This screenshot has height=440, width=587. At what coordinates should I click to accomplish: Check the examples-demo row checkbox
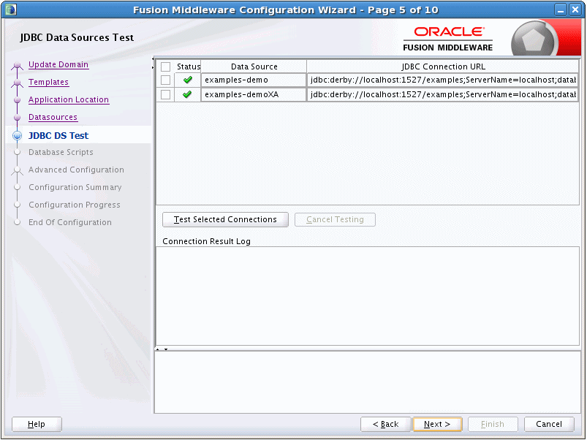coord(165,80)
